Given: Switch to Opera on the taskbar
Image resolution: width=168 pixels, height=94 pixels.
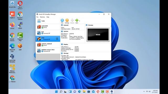Looking at the screenshot, I should click(98, 91).
